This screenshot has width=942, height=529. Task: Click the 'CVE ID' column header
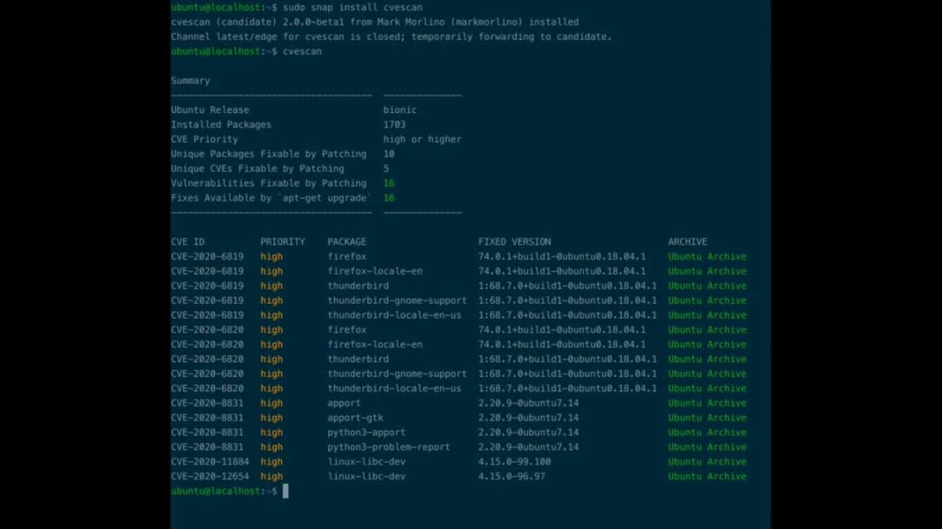[188, 242]
